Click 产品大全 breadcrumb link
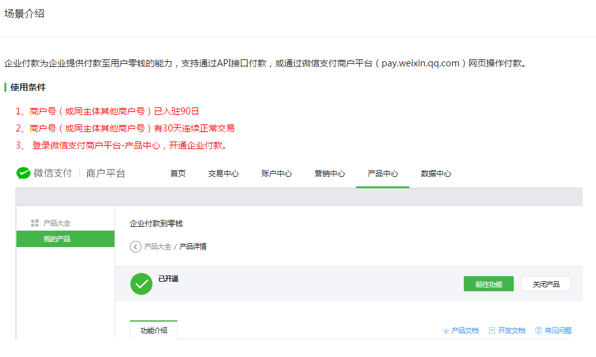This screenshot has width=596, height=357. [x=158, y=246]
